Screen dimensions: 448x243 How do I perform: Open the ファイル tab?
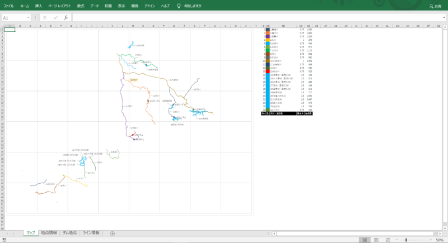[8, 6]
